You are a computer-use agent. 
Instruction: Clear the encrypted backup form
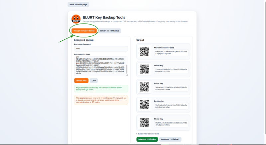pyautogui.click(x=94, y=81)
